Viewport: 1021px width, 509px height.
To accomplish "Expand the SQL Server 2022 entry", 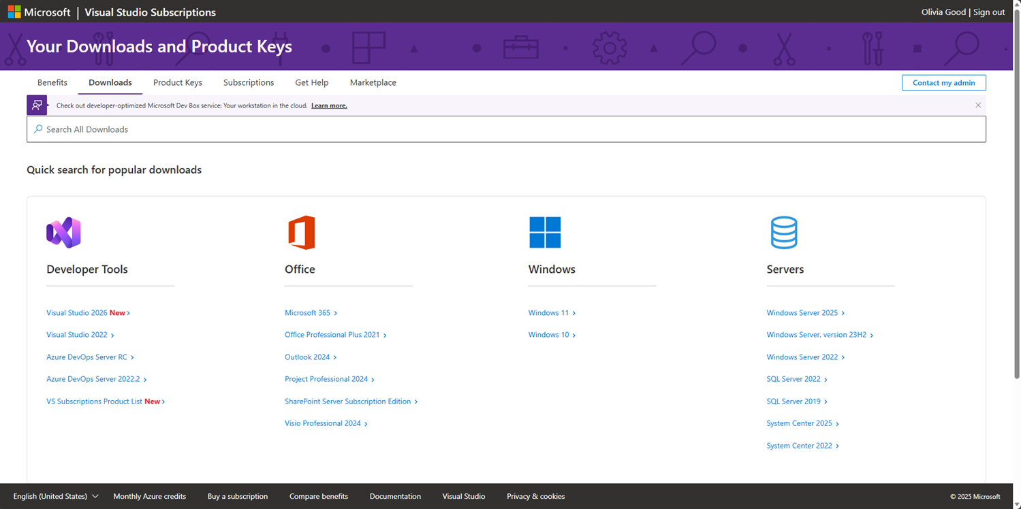I will pyautogui.click(x=796, y=379).
